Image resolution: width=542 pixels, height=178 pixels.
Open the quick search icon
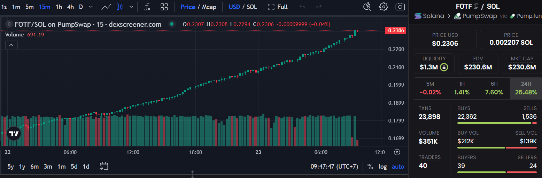(367, 7)
